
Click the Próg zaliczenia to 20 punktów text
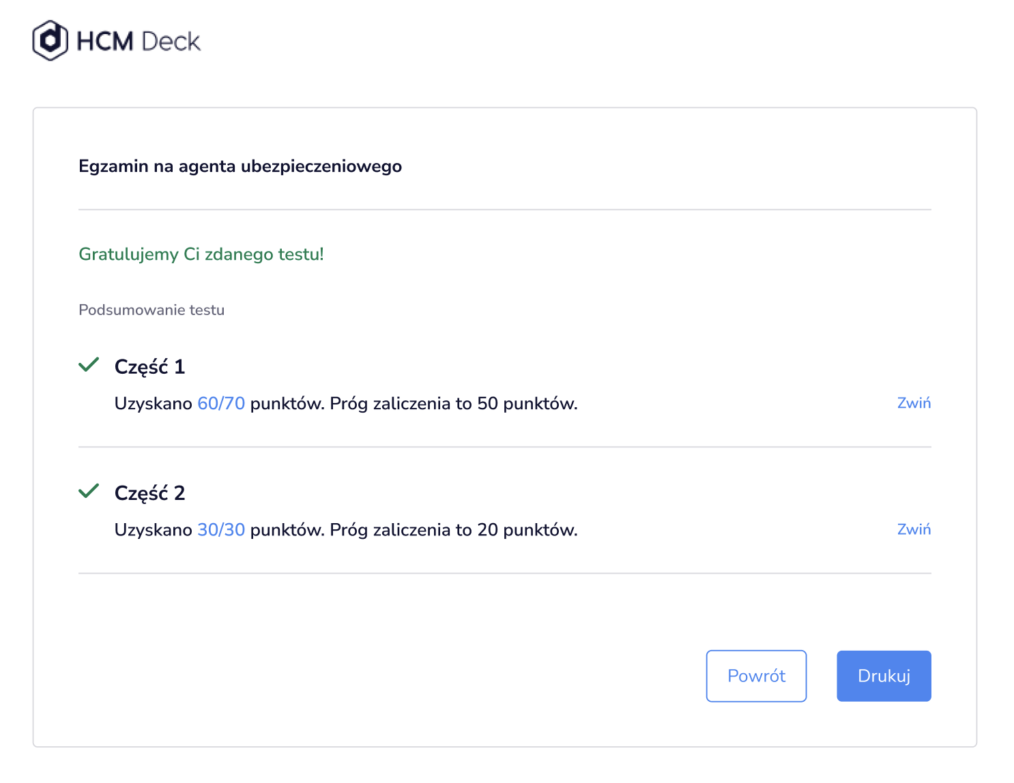(x=454, y=530)
